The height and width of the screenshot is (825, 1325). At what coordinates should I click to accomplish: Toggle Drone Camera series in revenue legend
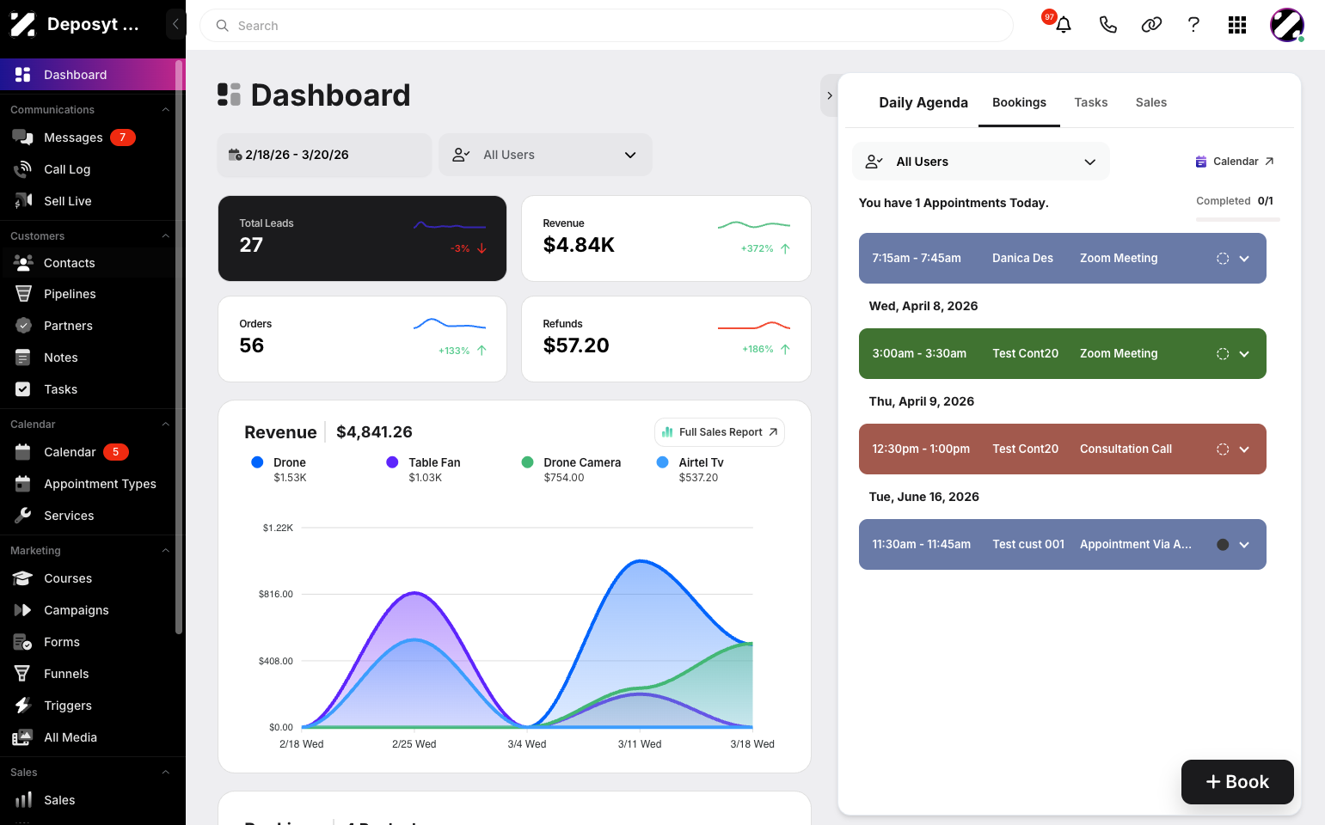pyautogui.click(x=571, y=469)
